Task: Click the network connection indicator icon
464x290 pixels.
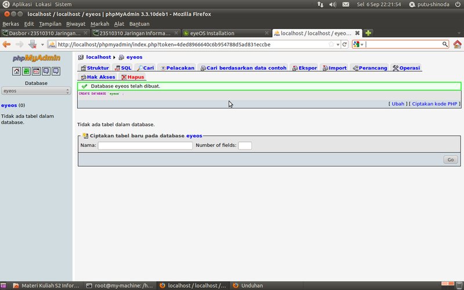Action: point(321,5)
